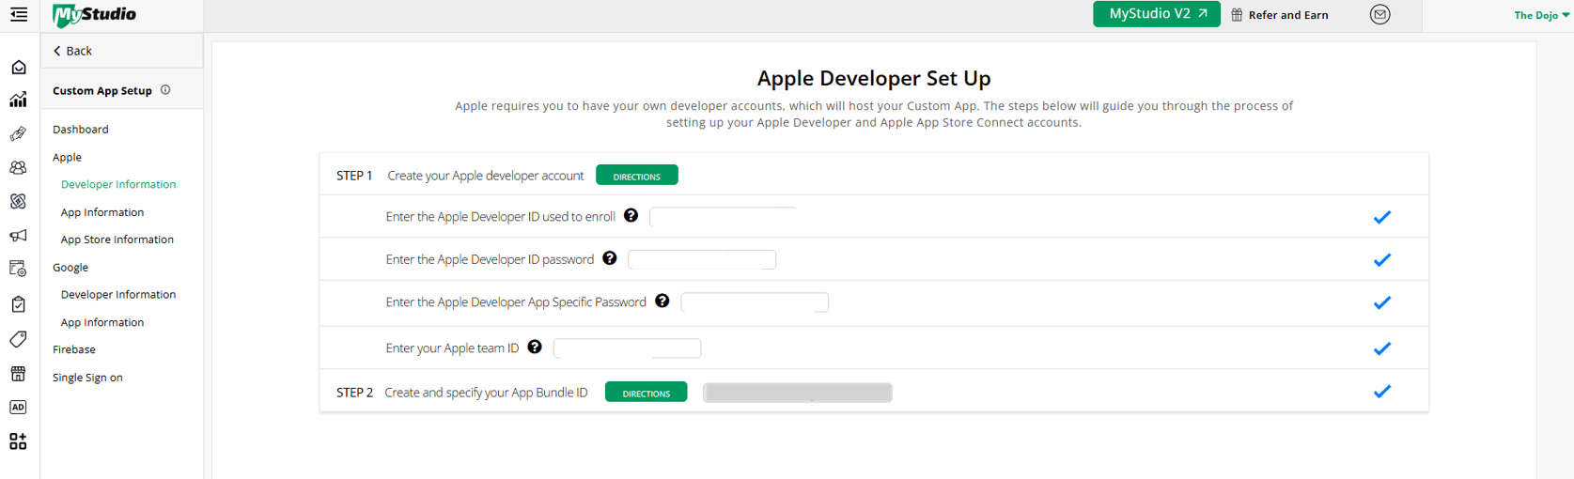Viewport: 1574px width, 479px height.
Task: Select Google section in setup menu
Action: [70, 268]
